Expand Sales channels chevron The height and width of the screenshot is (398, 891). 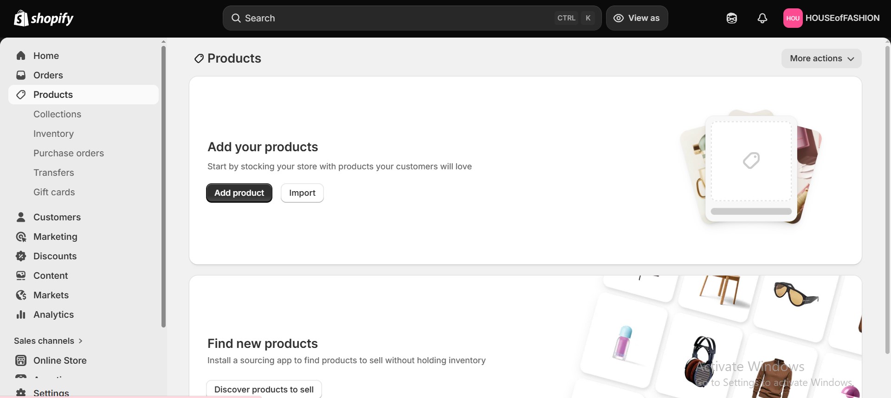click(81, 341)
